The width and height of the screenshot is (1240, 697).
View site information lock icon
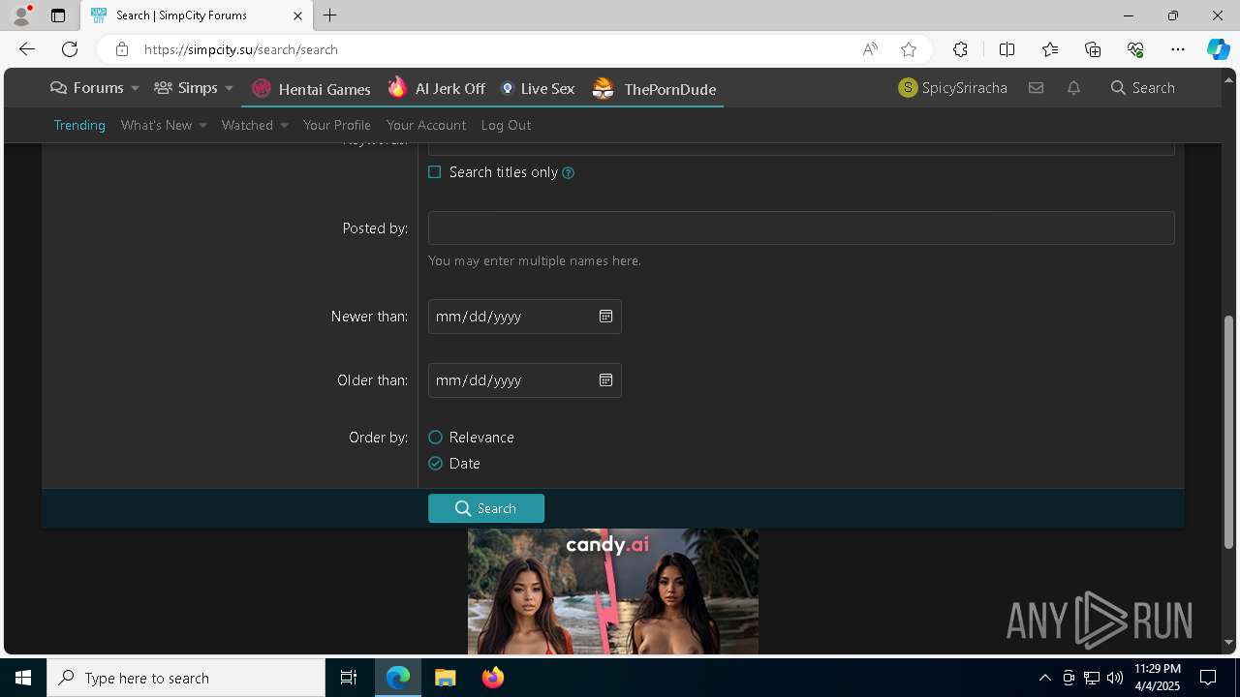tap(121, 49)
